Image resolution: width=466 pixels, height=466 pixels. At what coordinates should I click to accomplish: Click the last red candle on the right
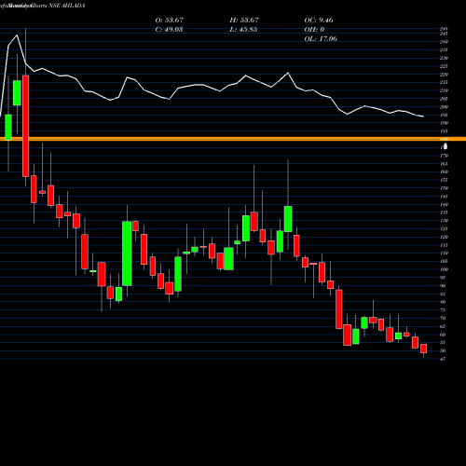423,349
